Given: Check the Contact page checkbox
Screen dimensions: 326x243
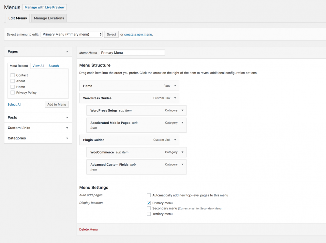Looking at the screenshot, I should pos(13,75).
